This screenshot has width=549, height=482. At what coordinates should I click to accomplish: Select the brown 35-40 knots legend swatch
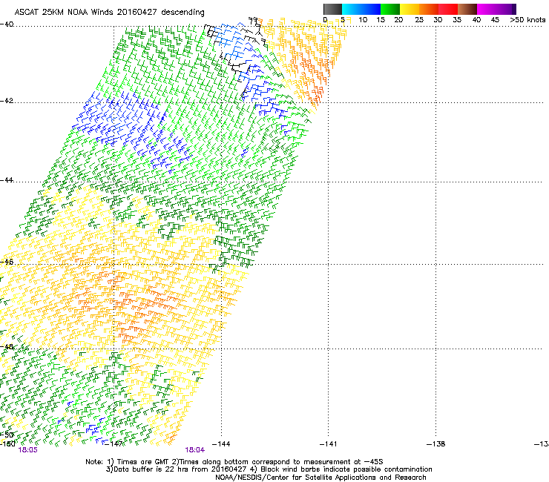(x=467, y=9)
